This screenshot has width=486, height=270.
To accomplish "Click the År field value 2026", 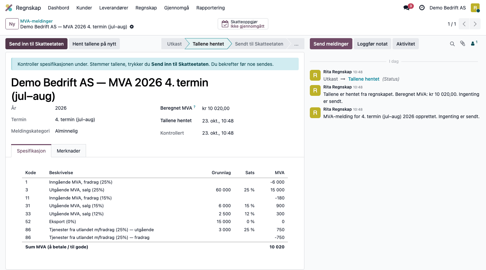I will click(61, 108).
